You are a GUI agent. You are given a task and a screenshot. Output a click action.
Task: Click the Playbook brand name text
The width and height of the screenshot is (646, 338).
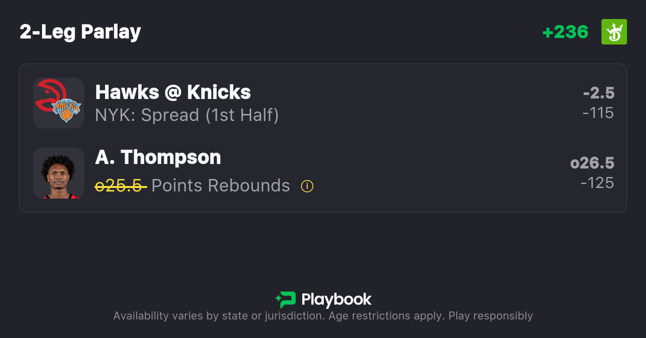(x=336, y=299)
